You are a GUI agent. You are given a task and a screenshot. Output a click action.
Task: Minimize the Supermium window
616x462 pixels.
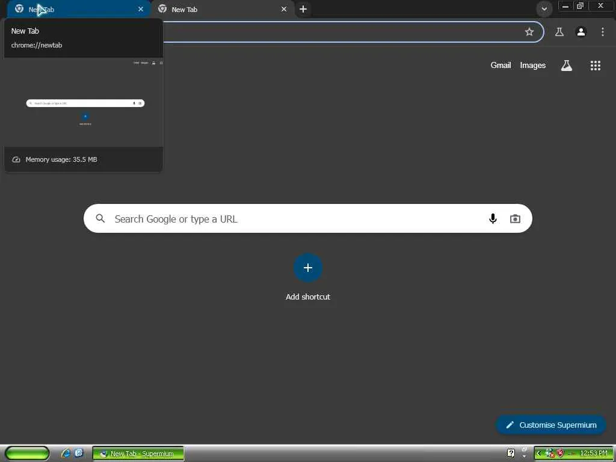click(x=565, y=6)
